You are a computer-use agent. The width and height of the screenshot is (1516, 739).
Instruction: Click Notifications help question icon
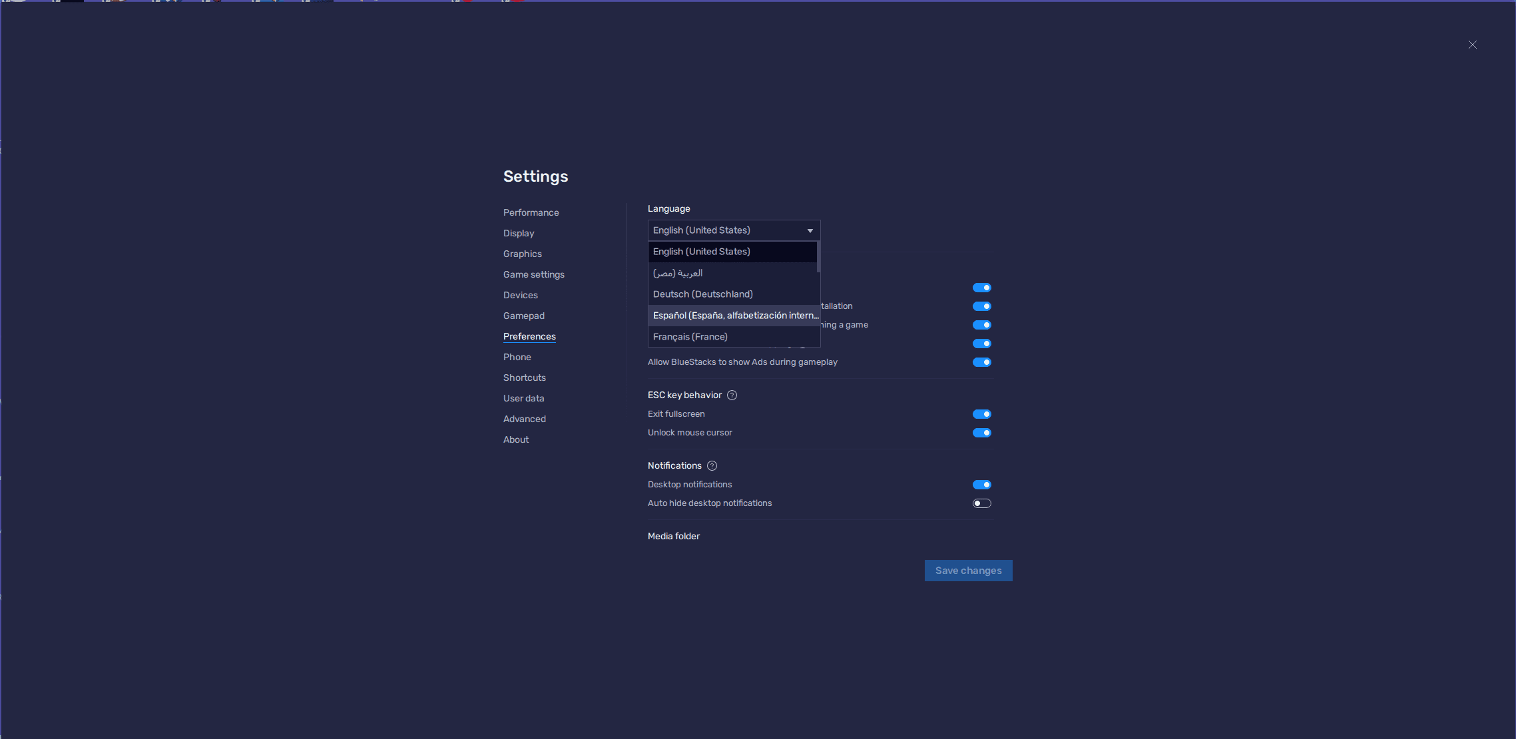pyautogui.click(x=712, y=465)
